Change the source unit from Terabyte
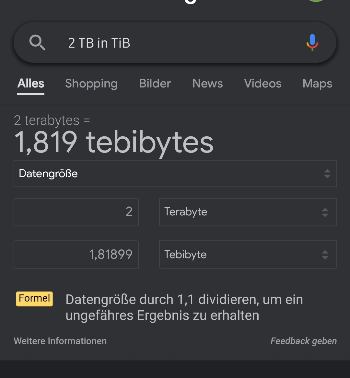The width and height of the screenshot is (350, 378). [248, 212]
